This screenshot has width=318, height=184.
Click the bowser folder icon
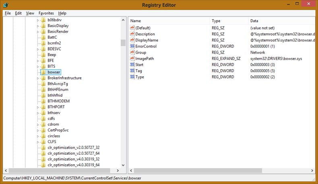point(43,72)
